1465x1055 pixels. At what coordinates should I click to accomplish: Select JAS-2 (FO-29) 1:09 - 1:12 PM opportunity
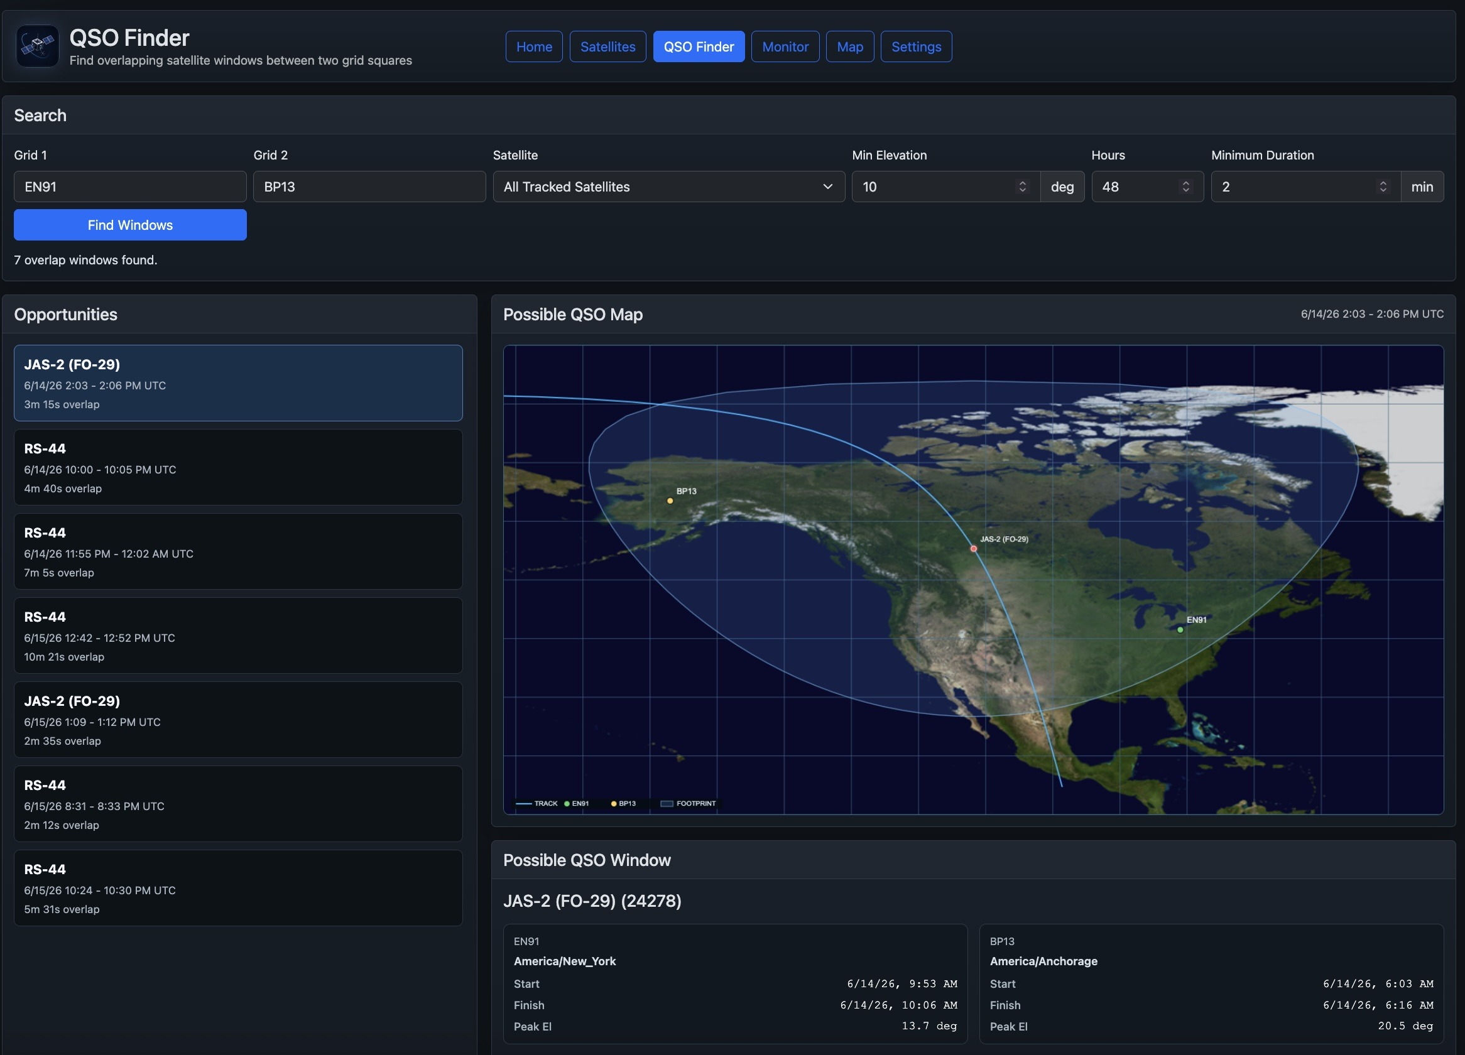[x=238, y=720]
